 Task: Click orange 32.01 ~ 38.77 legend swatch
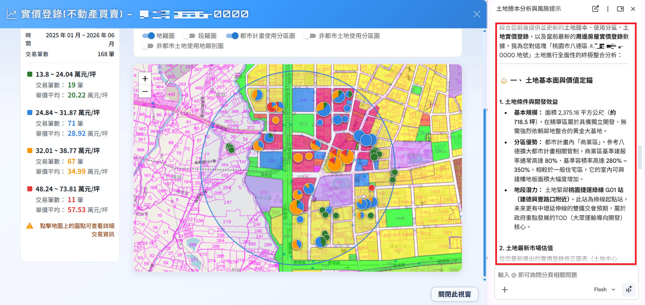30,150
